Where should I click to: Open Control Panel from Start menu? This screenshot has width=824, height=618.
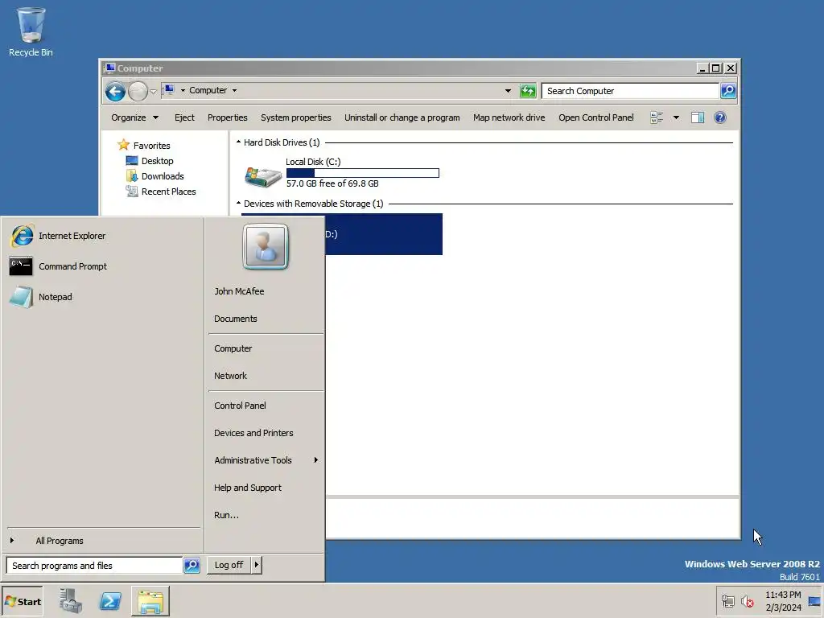pyautogui.click(x=240, y=406)
